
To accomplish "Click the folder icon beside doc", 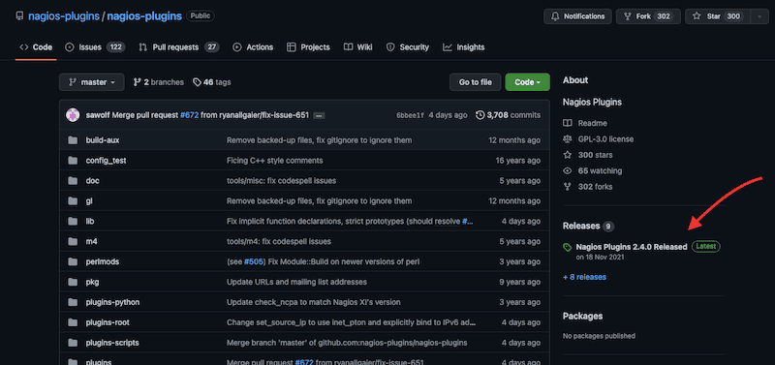I will (x=73, y=181).
